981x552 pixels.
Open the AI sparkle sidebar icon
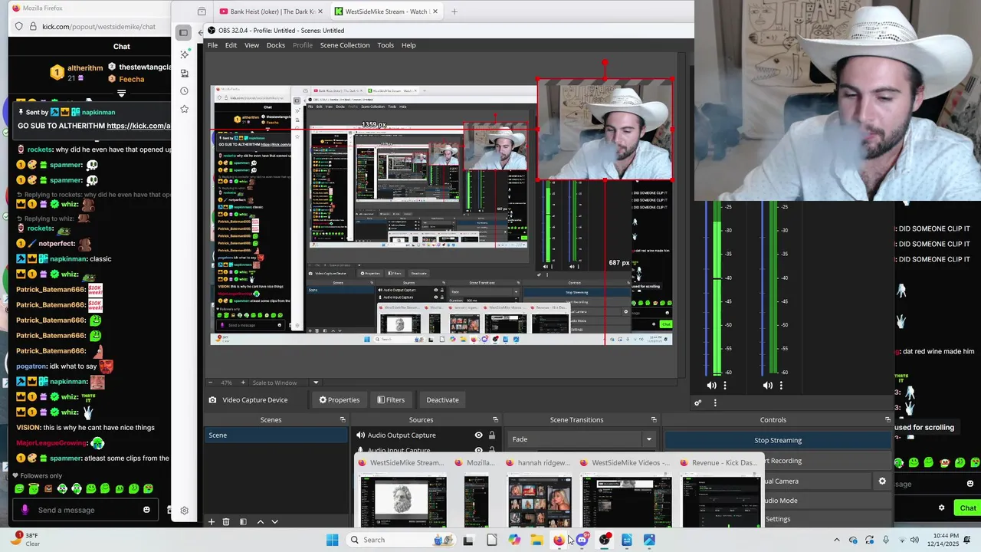pyautogui.click(x=184, y=54)
